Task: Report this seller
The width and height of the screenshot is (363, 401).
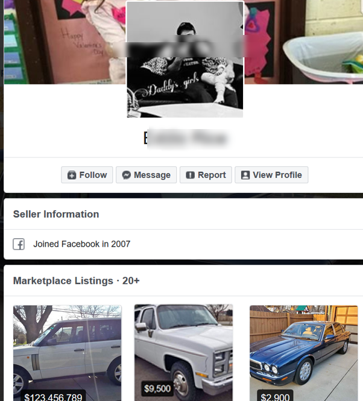Action: (206, 175)
